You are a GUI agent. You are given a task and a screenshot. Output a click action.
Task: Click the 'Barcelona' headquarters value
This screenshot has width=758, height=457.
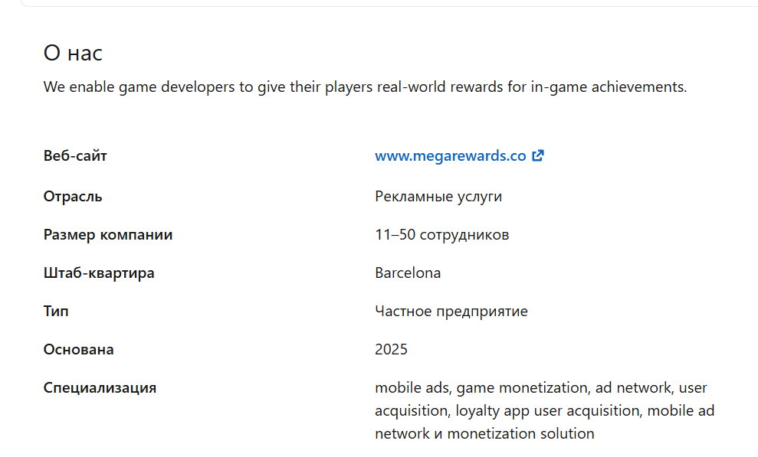pos(408,273)
